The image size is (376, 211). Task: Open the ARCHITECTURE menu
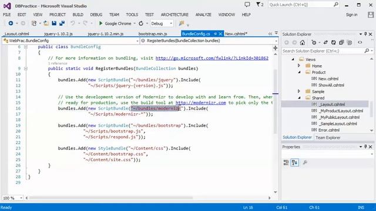[x=174, y=15]
